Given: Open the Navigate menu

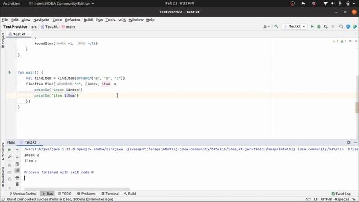Looking at the screenshot, I should (41, 20).
